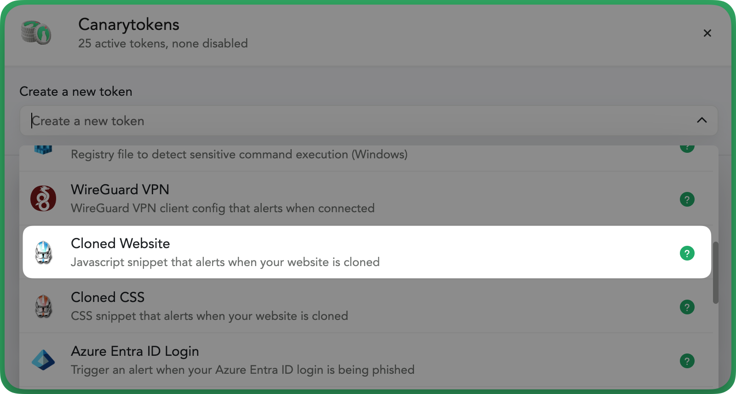Click the Canarytokens logo icon
736x394 pixels.
click(x=36, y=33)
